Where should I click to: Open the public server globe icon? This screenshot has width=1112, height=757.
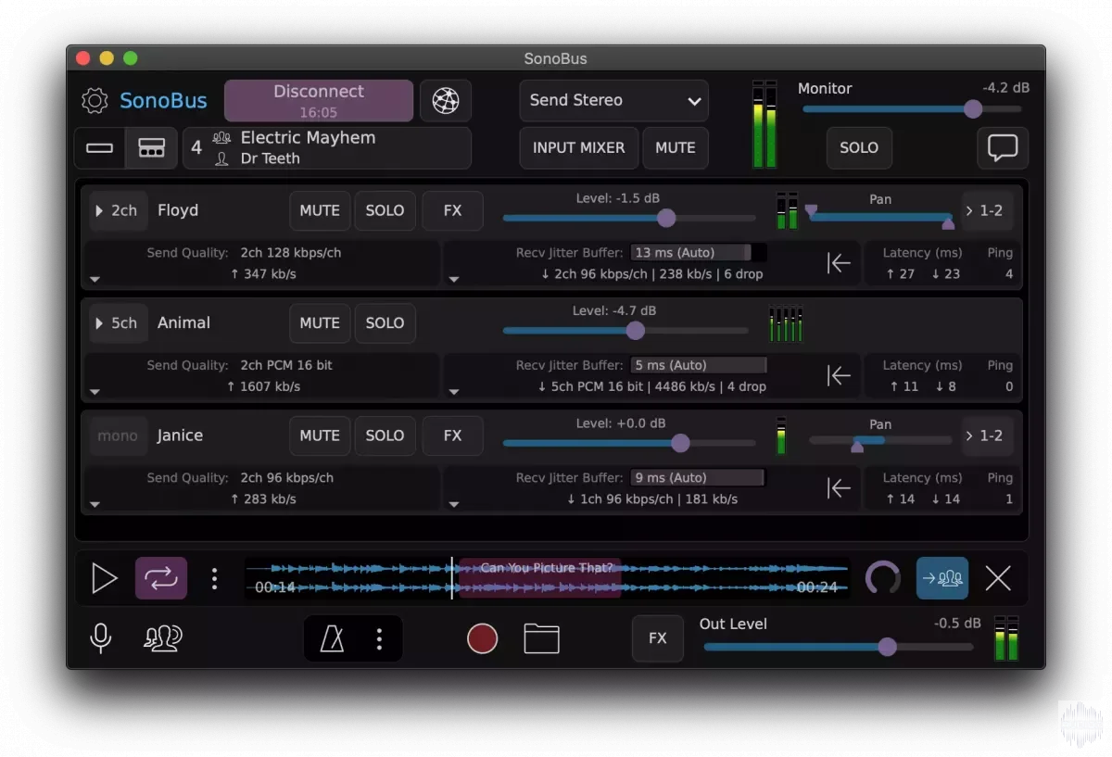446,101
